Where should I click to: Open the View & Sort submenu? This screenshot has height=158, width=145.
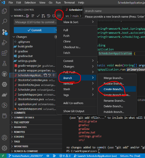[77, 22]
